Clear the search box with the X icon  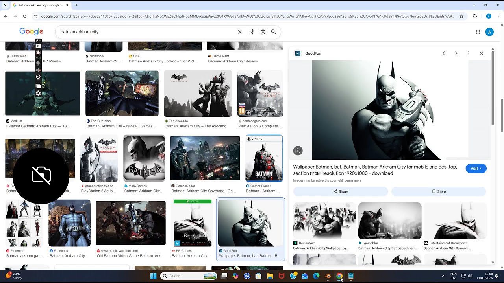239,32
